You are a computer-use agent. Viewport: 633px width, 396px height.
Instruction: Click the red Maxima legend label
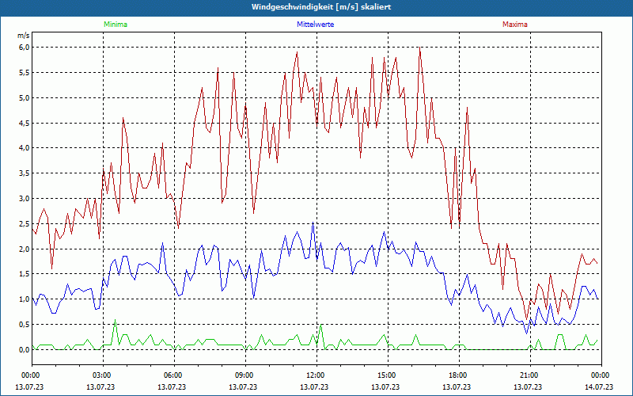(x=515, y=25)
